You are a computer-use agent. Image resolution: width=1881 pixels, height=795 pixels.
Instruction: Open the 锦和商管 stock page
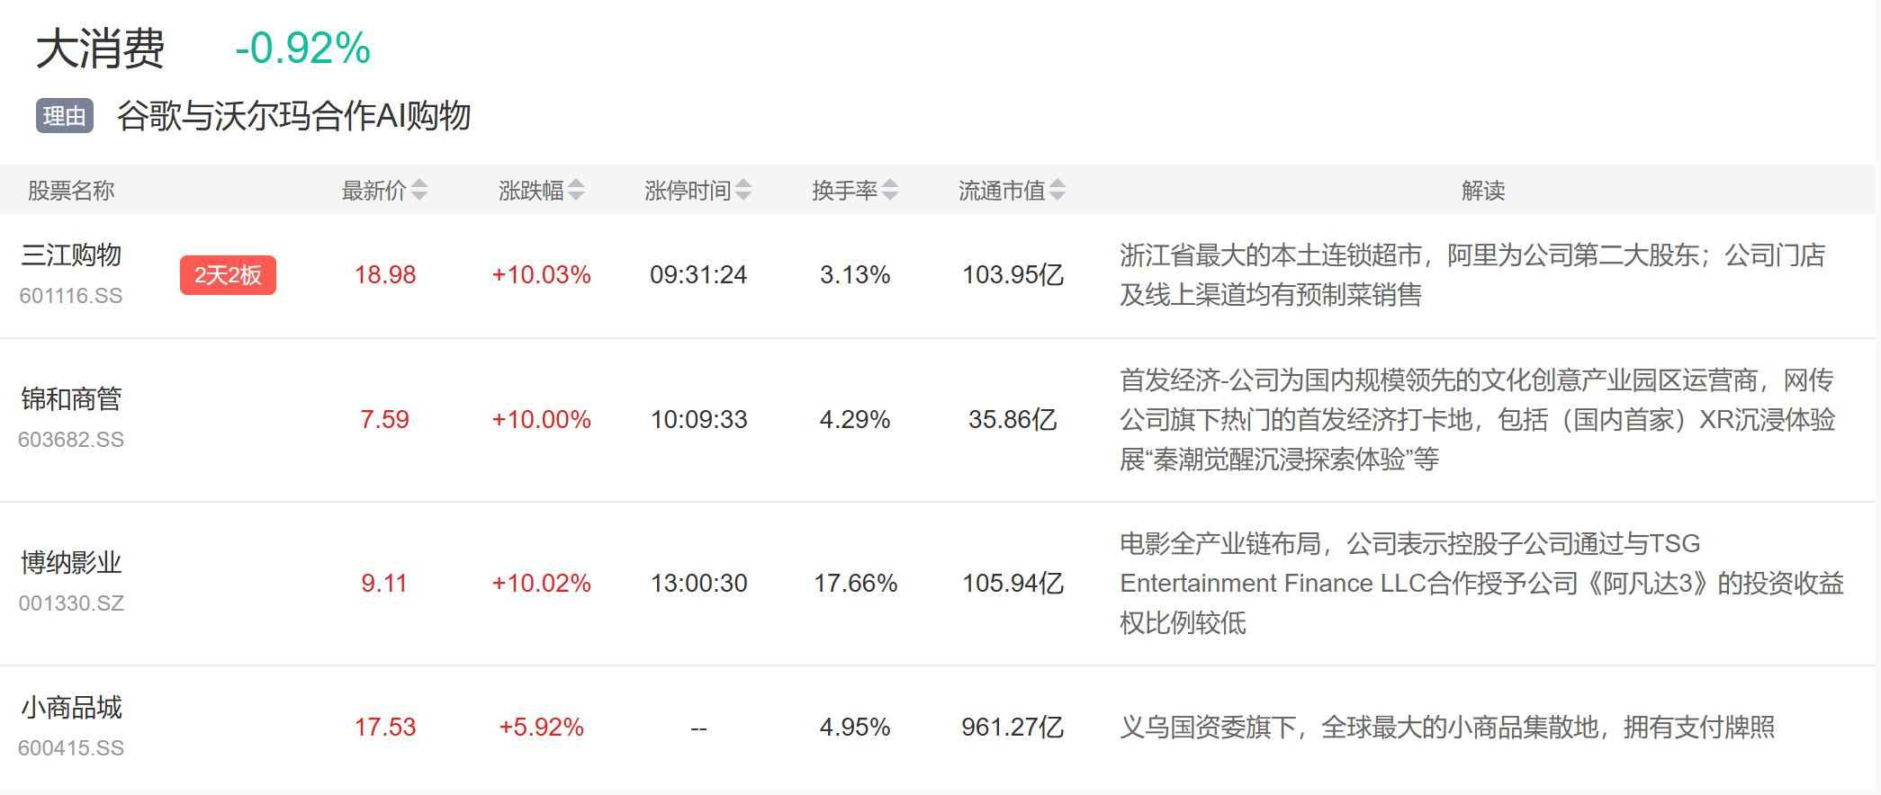71,399
